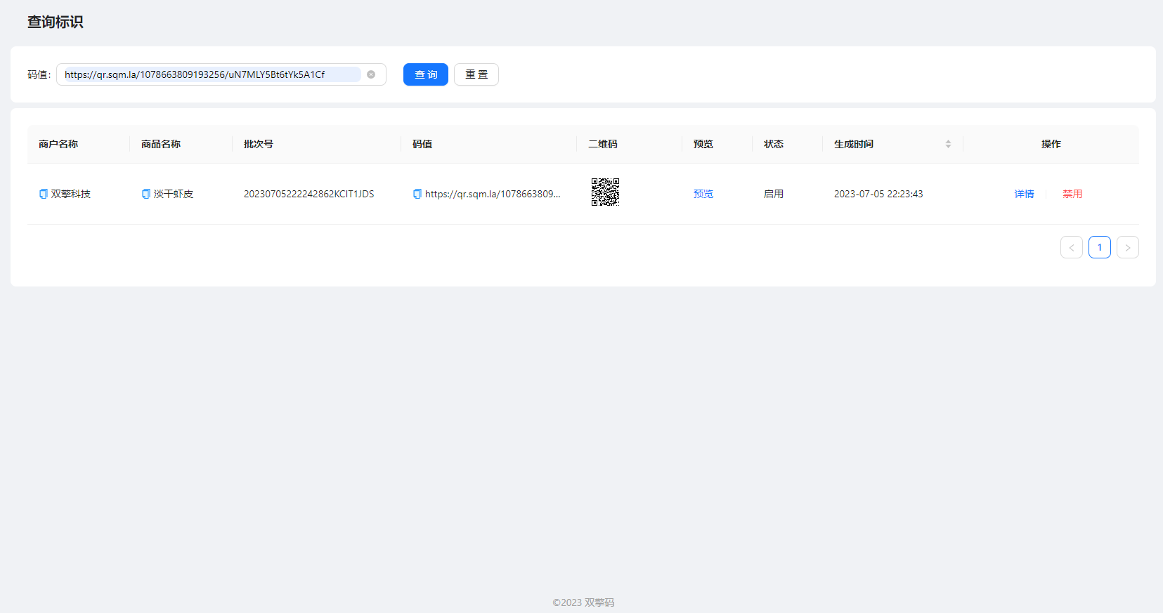The height and width of the screenshot is (613, 1163).
Task: Copy product name 淡干虾皮
Action: click(x=146, y=194)
